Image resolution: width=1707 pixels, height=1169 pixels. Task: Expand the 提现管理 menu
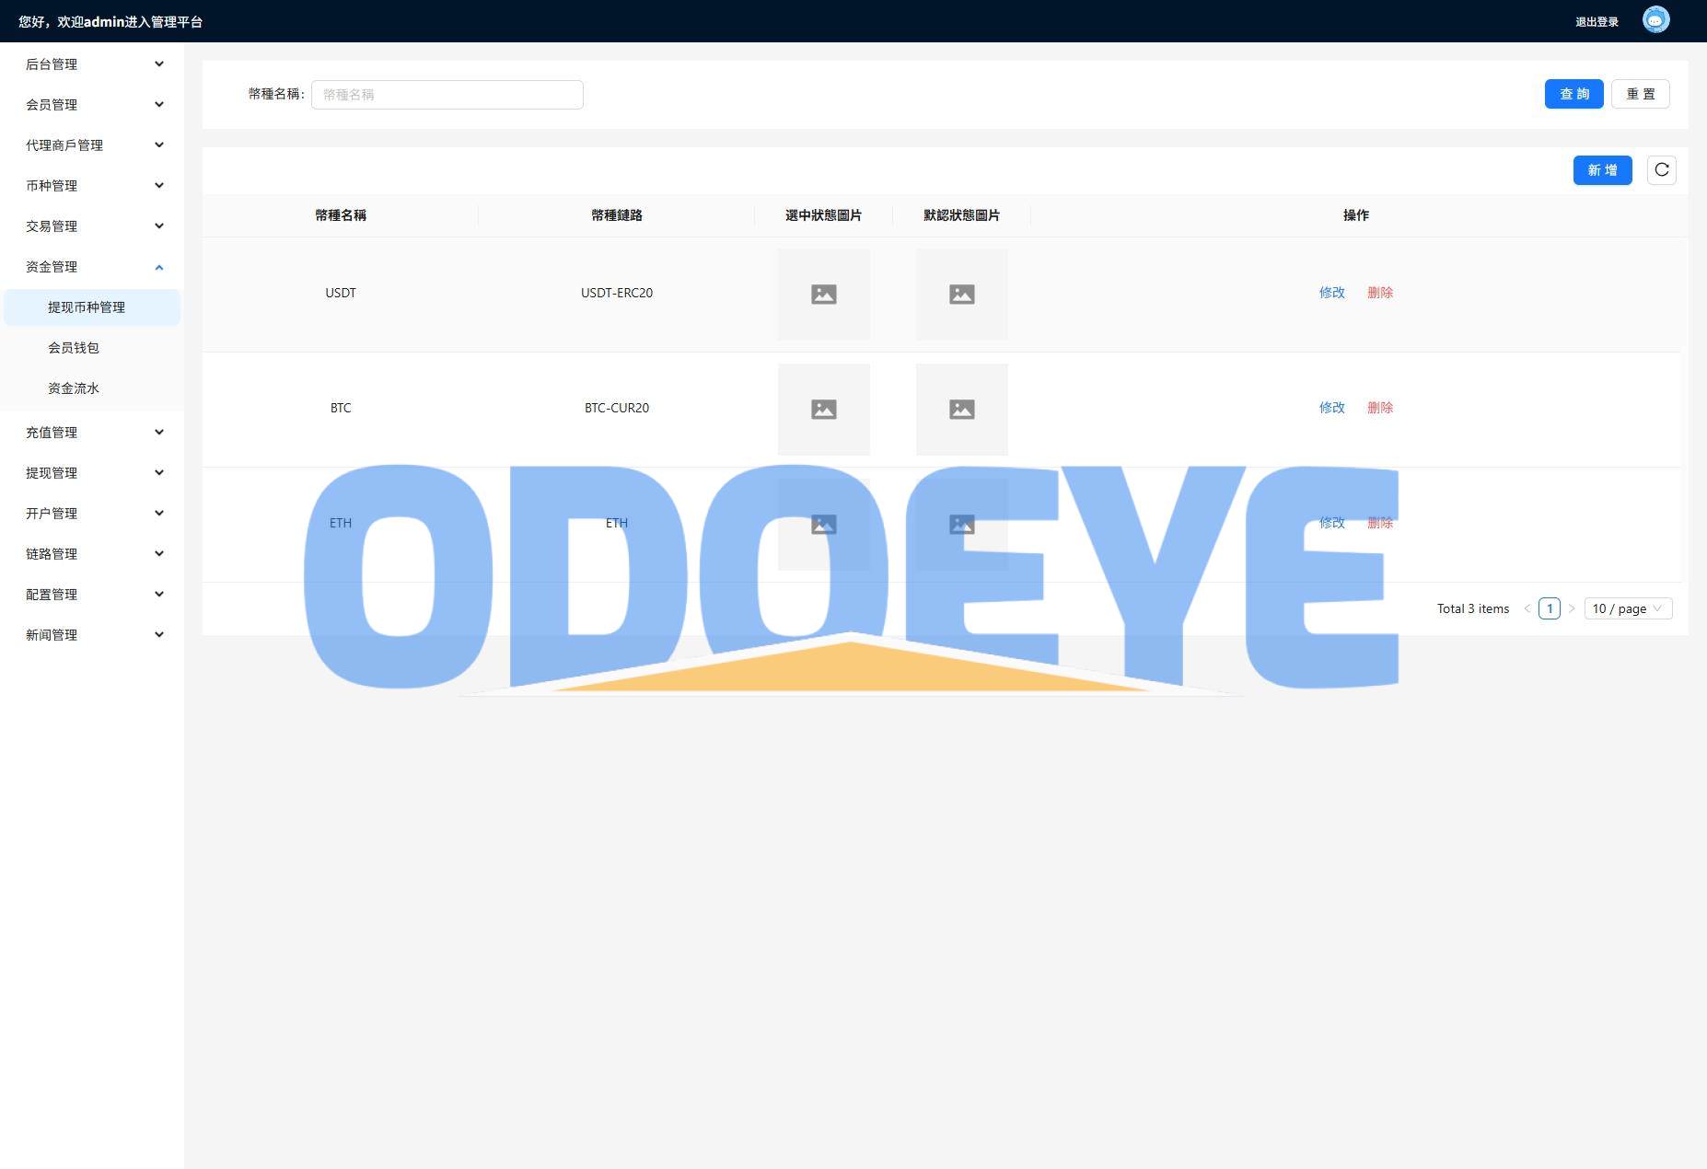pyautogui.click(x=92, y=473)
